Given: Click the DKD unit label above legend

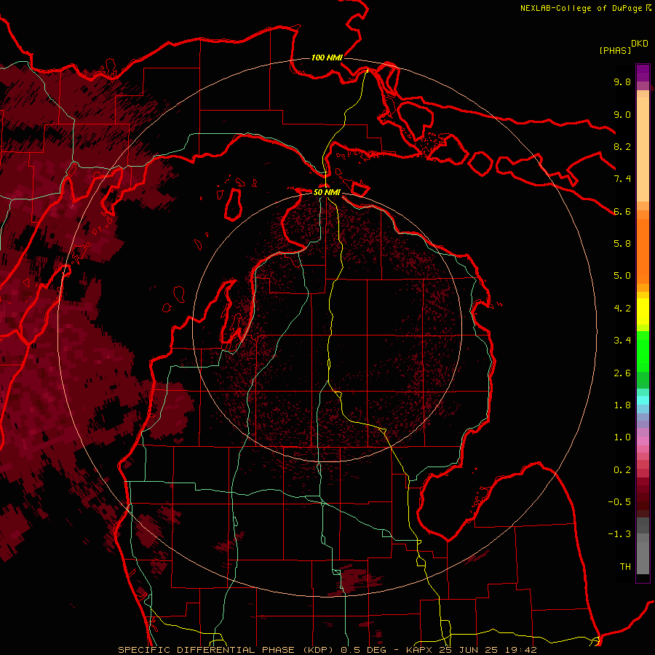Looking at the screenshot, I should [639, 44].
